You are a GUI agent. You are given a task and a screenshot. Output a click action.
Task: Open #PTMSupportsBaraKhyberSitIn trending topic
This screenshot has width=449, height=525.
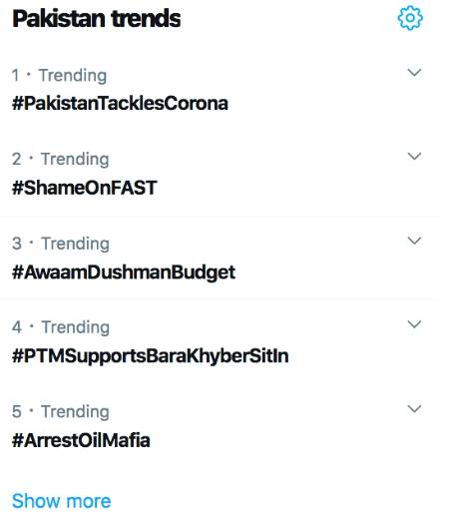pyautogui.click(x=150, y=356)
